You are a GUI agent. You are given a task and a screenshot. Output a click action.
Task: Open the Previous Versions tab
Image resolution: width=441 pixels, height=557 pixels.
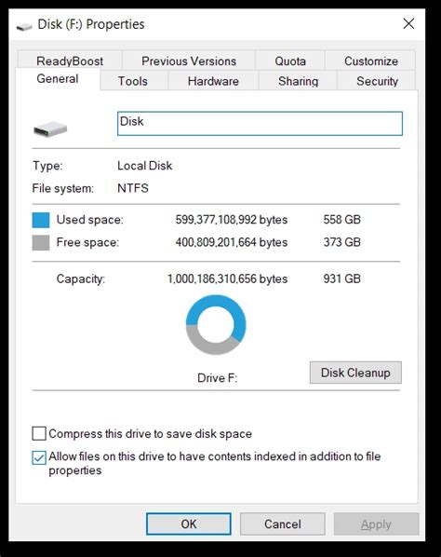tap(189, 61)
